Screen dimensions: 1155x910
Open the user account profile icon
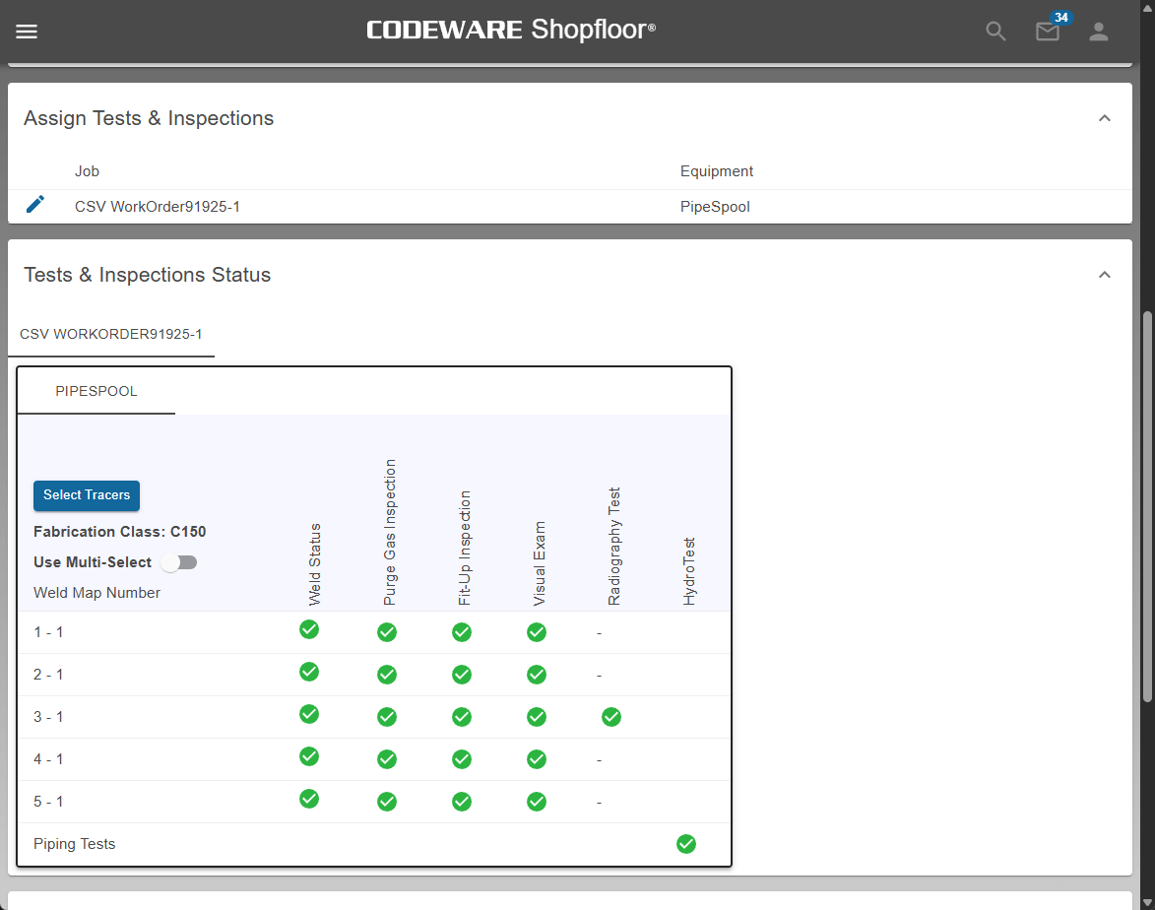tap(1099, 32)
